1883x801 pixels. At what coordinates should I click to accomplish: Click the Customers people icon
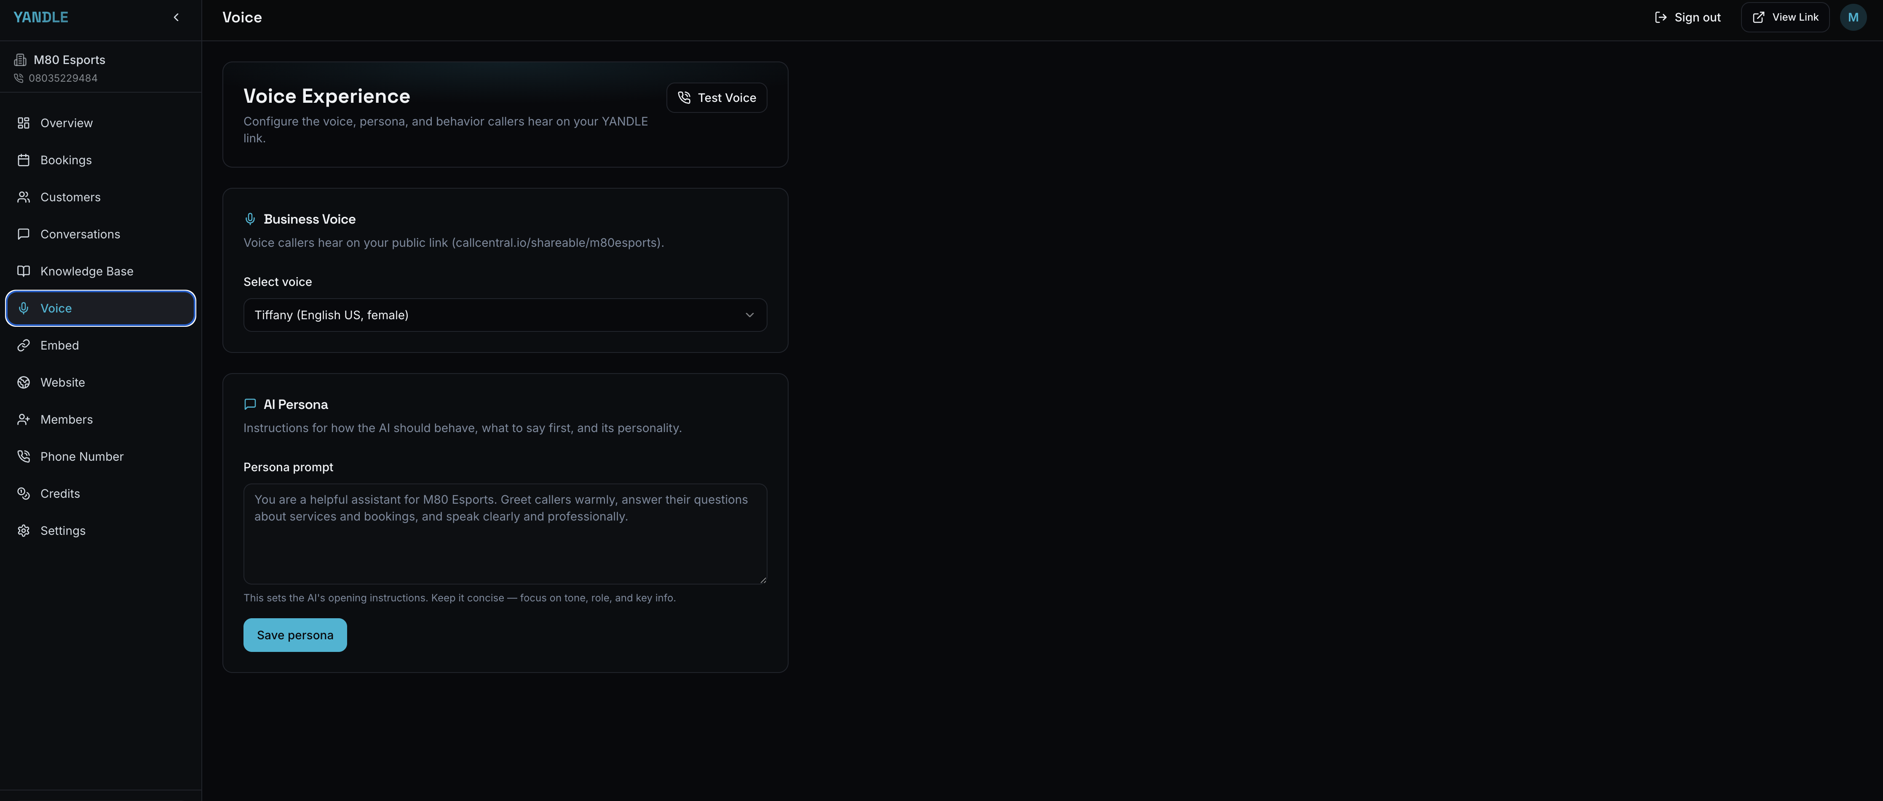(x=24, y=198)
